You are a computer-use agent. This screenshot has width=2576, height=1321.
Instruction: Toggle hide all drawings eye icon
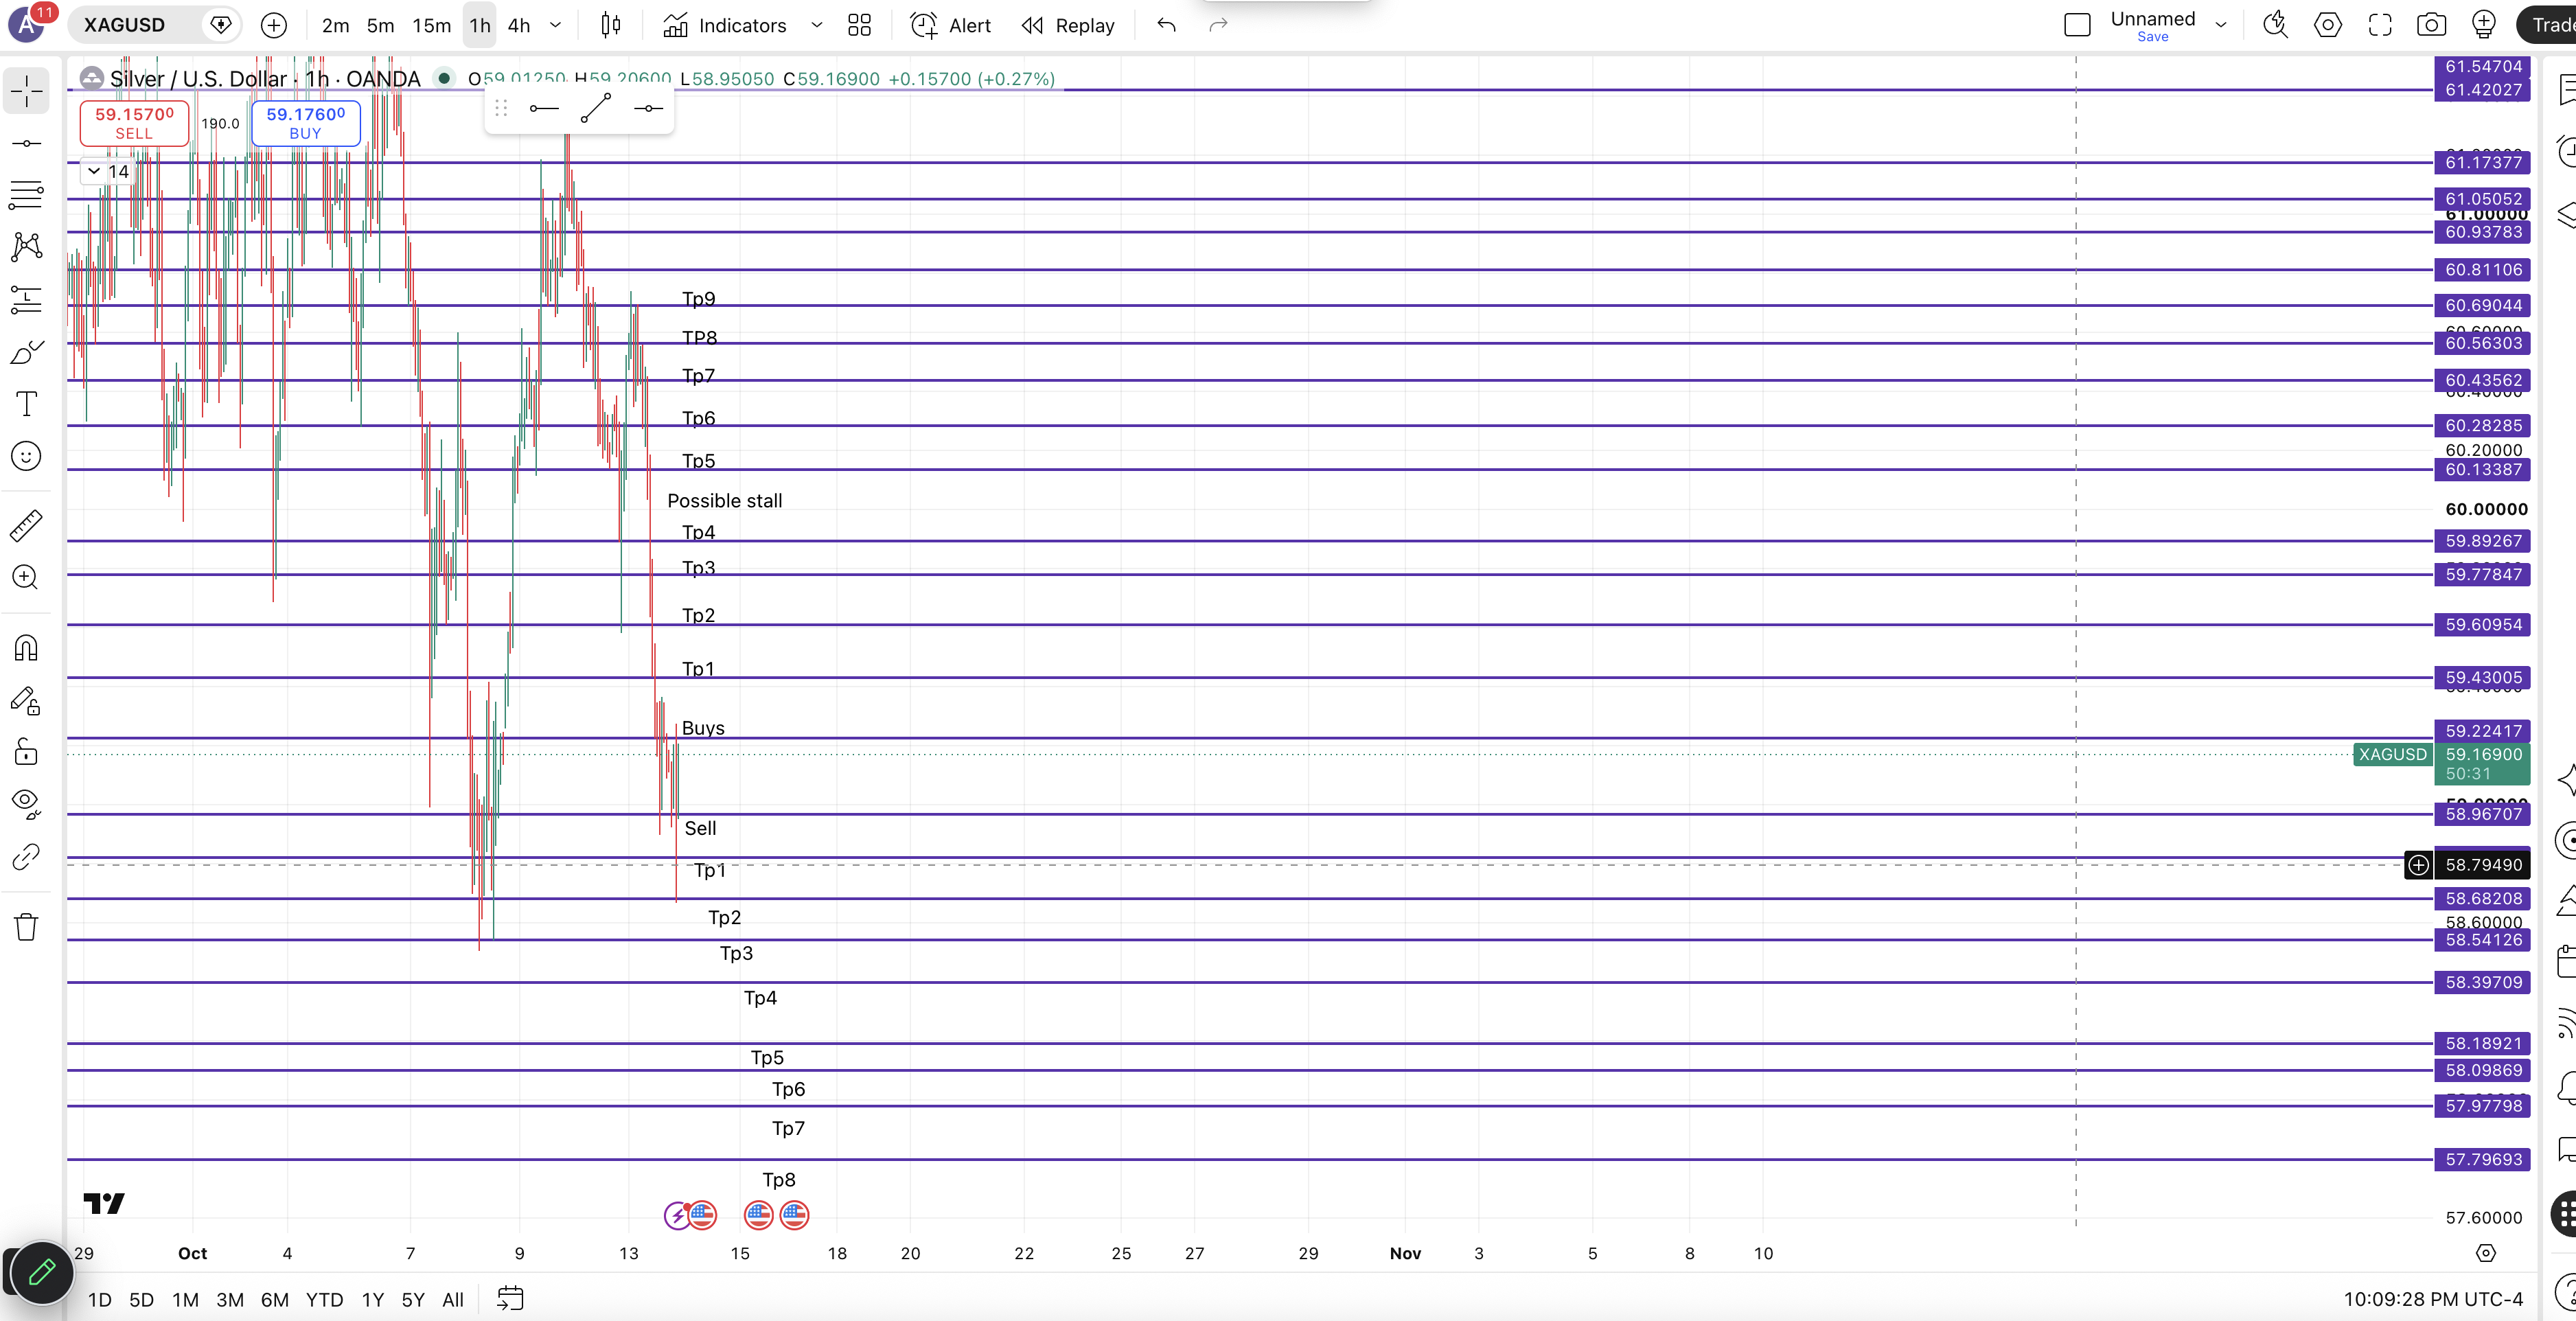(x=27, y=804)
